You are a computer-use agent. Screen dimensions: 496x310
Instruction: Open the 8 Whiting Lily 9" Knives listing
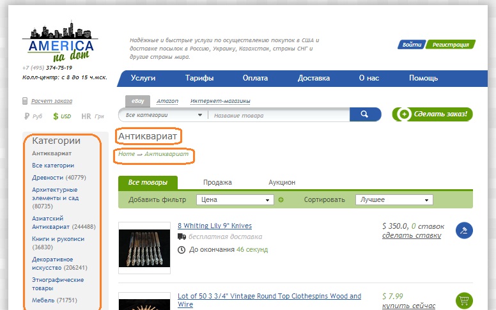[x=214, y=226]
